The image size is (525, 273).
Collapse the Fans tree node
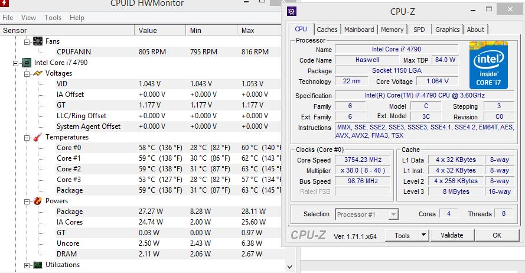27,42
